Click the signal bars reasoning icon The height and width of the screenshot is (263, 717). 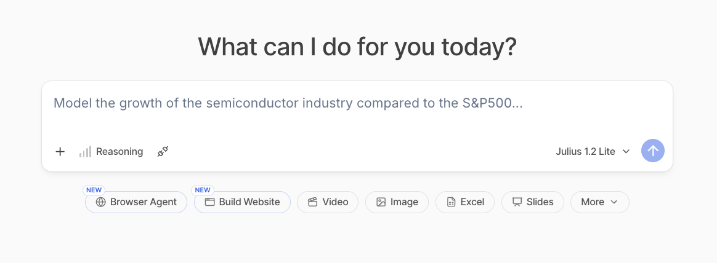pos(85,151)
